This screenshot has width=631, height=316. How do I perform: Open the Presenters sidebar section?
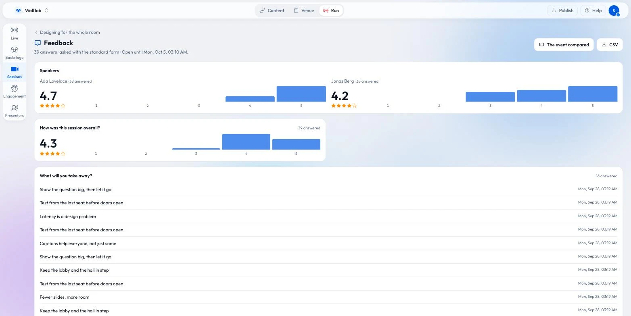click(15, 110)
